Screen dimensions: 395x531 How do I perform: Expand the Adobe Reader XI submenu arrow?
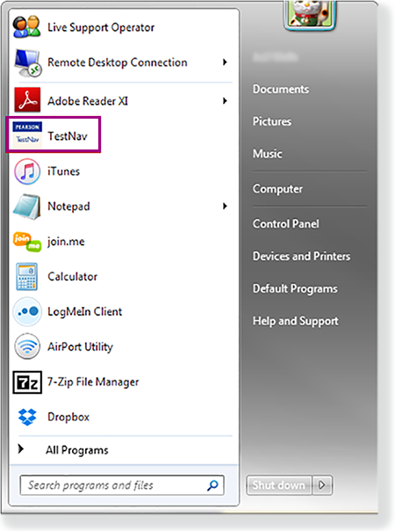pyautogui.click(x=225, y=100)
